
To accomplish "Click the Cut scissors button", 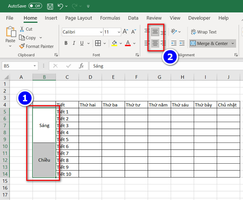I will click(x=26, y=29).
